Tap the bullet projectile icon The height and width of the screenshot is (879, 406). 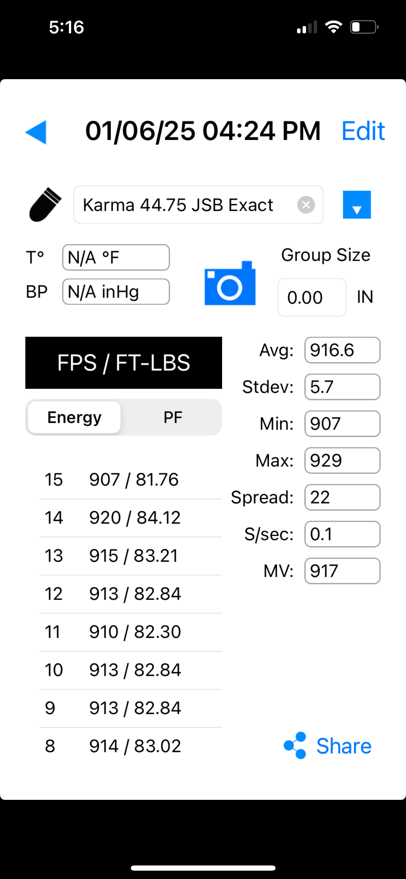pyautogui.click(x=45, y=204)
